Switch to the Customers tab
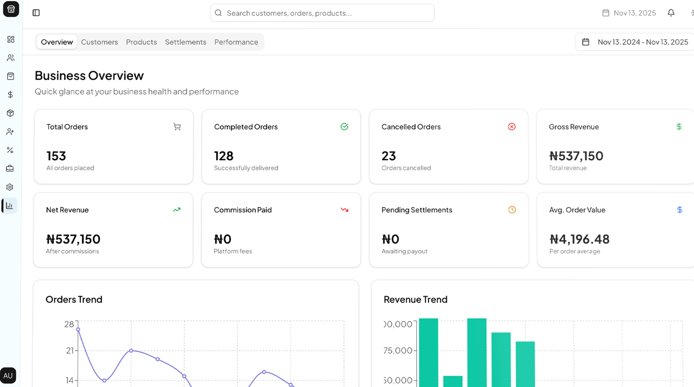 [99, 42]
